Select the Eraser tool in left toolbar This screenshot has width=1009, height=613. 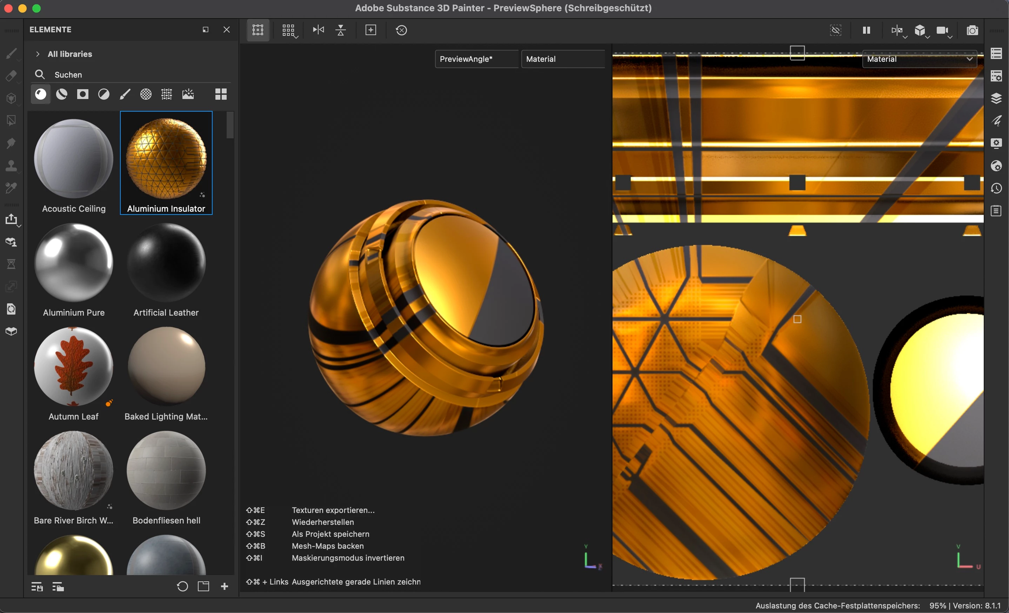pyautogui.click(x=12, y=76)
